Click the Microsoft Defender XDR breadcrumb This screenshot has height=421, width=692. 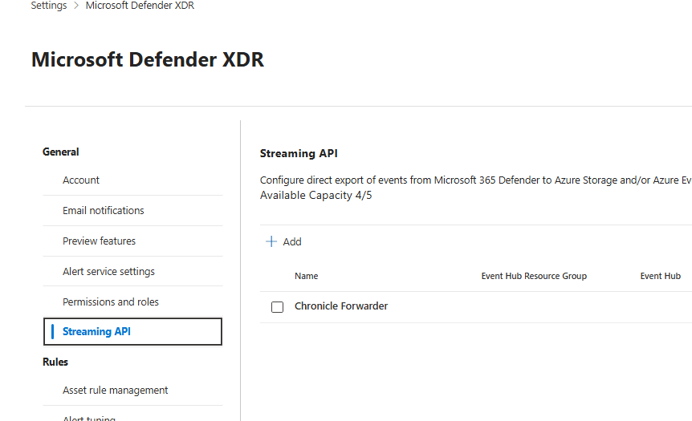tap(140, 6)
